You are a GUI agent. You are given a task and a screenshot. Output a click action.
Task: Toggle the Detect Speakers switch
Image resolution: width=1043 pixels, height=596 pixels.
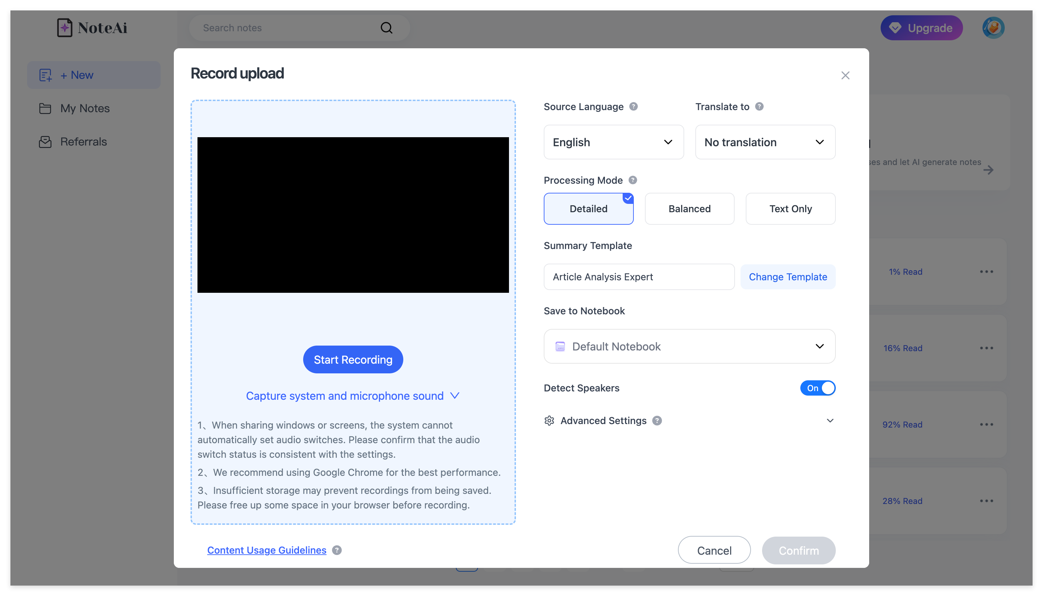pos(817,388)
